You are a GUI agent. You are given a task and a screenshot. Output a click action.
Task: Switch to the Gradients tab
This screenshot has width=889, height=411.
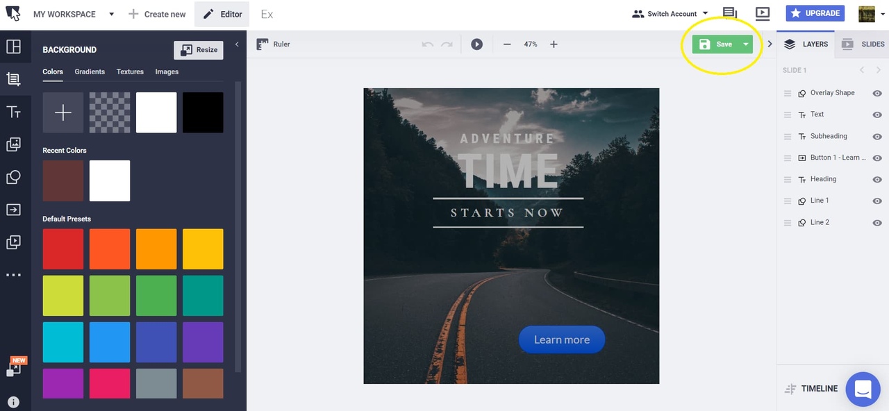point(90,72)
